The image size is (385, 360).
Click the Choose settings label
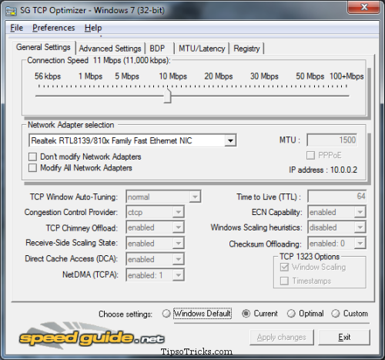[126, 314]
